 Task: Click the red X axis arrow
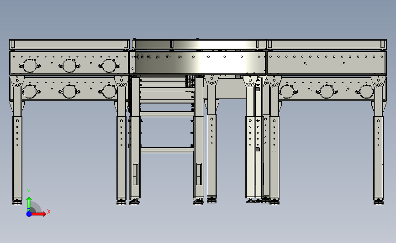tap(39, 214)
